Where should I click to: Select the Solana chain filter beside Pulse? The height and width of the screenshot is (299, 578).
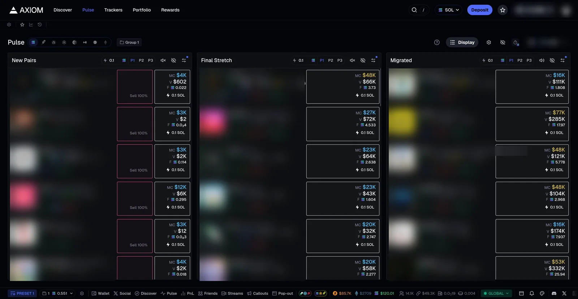coord(33,42)
